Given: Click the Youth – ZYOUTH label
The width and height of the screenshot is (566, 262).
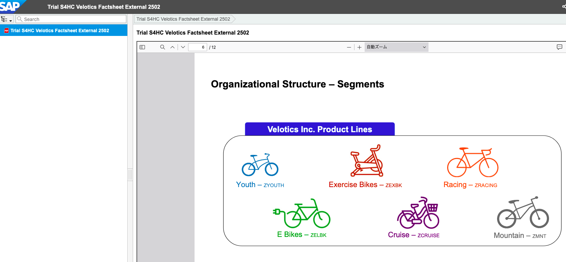Looking at the screenshot, I should click(260, 185).
